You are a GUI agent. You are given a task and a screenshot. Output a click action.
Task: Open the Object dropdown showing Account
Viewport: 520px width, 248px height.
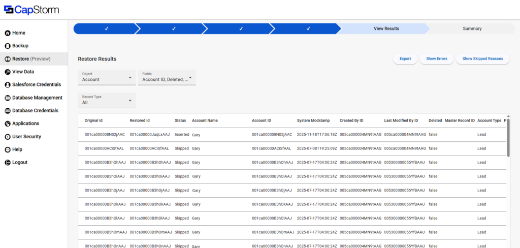[107, 77]
